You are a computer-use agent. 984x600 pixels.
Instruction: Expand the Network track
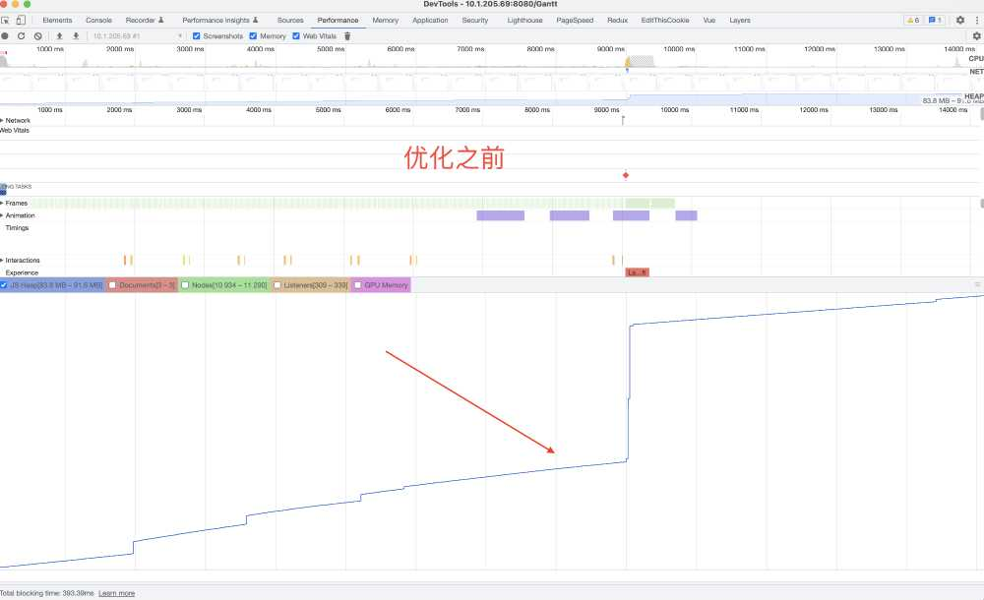tap(3, 120)
